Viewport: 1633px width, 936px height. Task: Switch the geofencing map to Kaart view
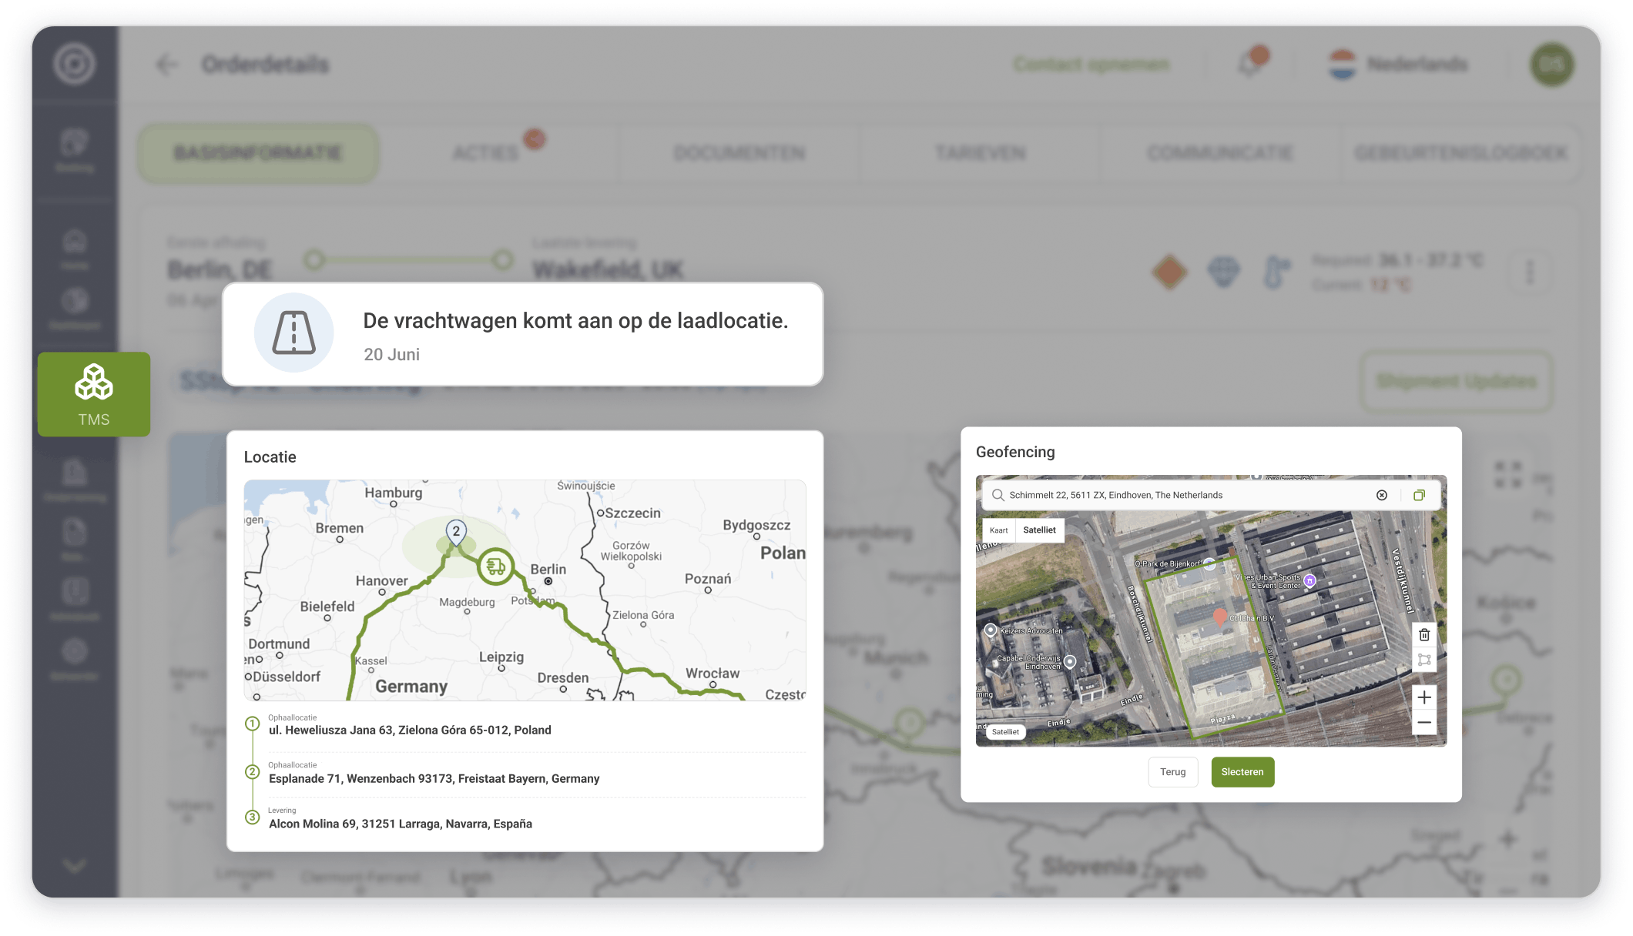(999, 530)
